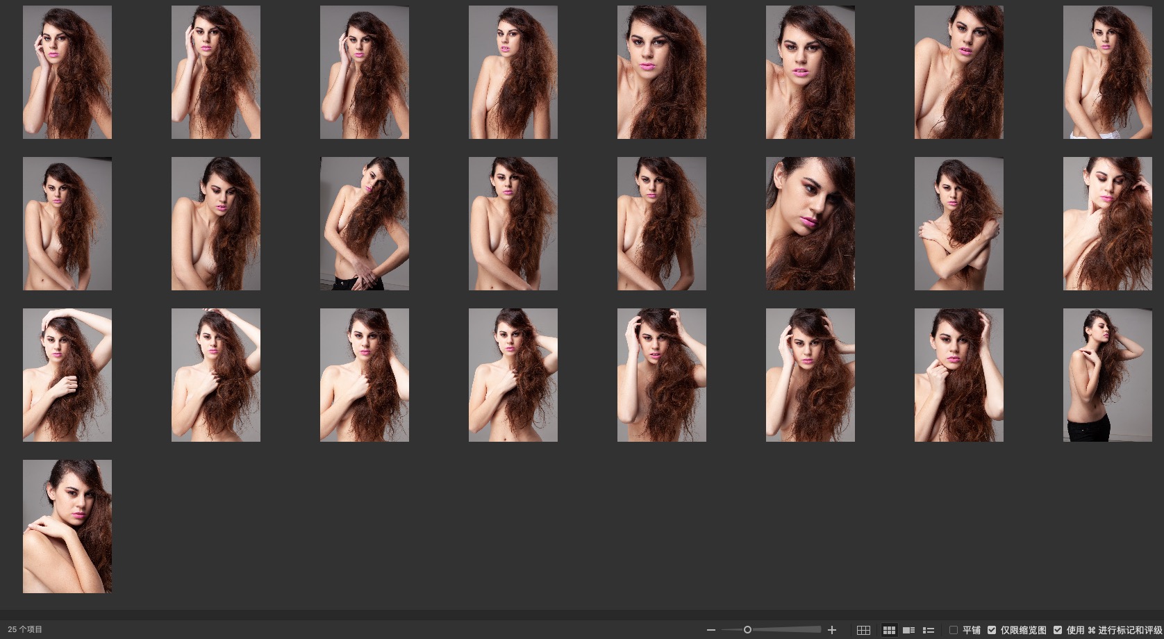Image resolution: width=1164 pixels, height=639 pixels.
Task: Select the thumbnail with arms crossed over chest
Action: (x=958, y=223)
